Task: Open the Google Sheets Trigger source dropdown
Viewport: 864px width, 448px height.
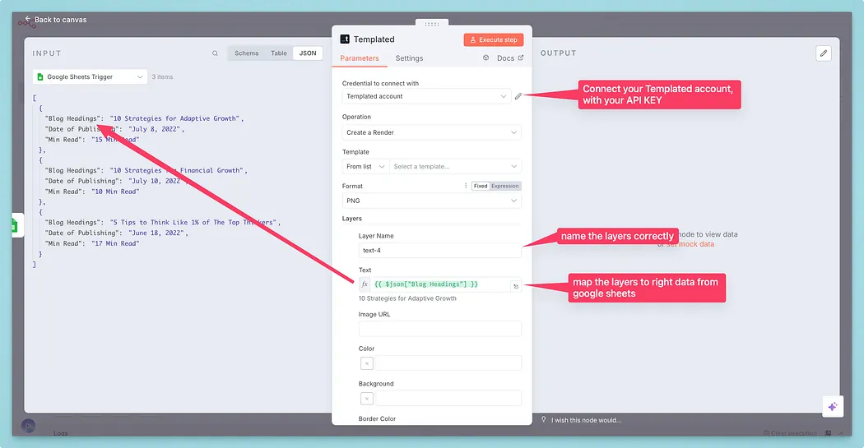Action: (90, 77)
